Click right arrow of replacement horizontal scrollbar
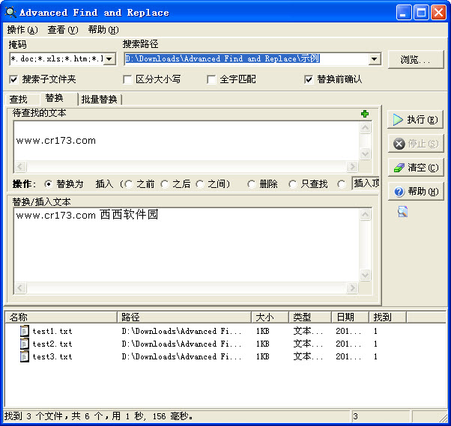 (352, 287)
